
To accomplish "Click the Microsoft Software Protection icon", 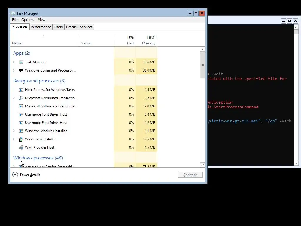I will coord(21,106).
